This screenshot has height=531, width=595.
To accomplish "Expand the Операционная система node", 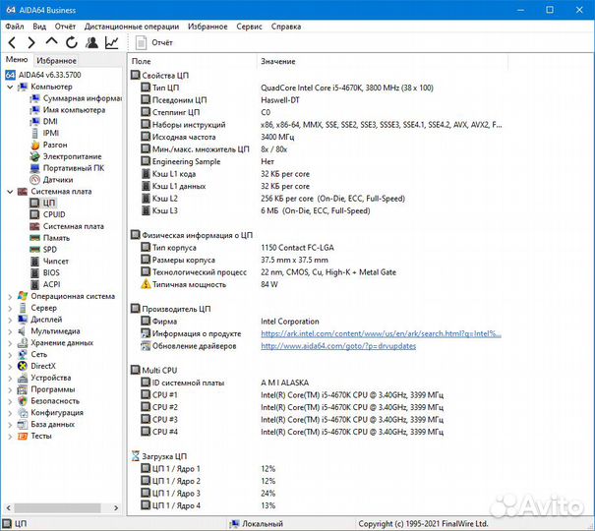I will click(x=10, y=296).
